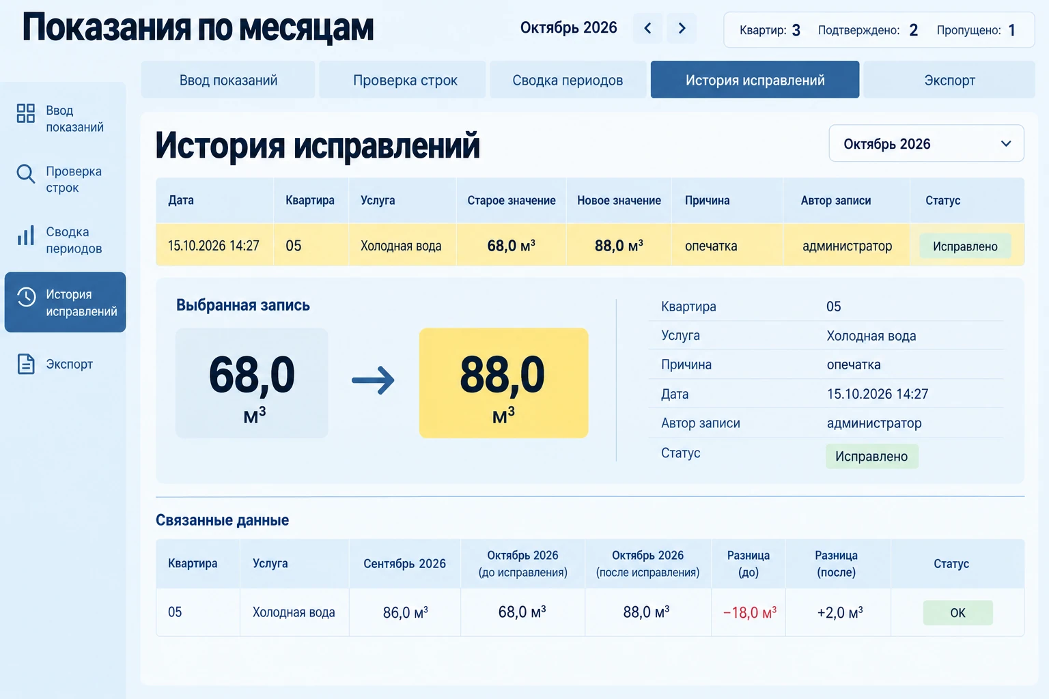1049x699 pixels.
Task: Click the yellow new value card 88,0 м³
Action: [x=503, y=383]
